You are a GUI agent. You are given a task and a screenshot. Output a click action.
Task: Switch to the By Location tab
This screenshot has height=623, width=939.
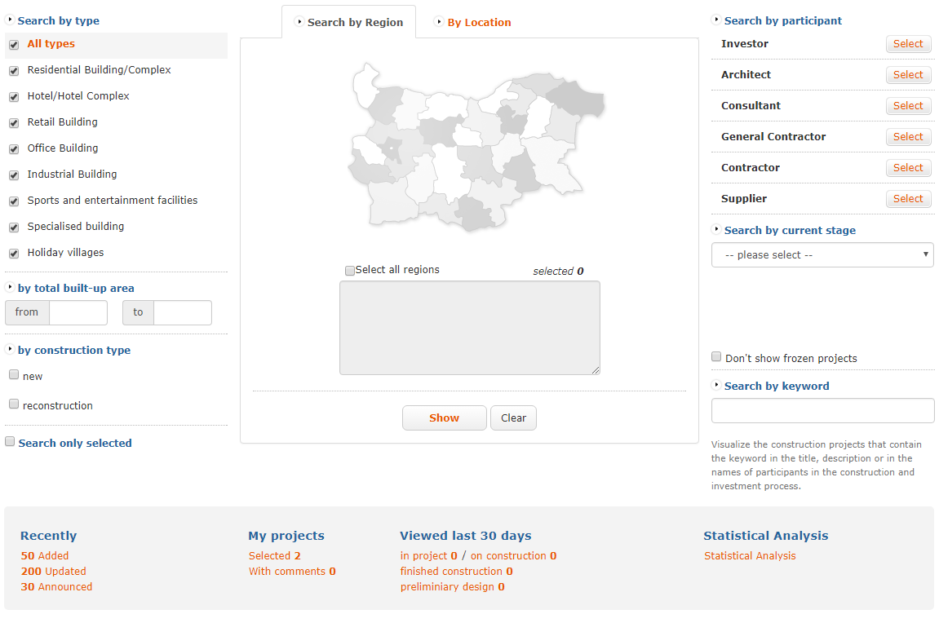pyautogui.click(x=478, y=23)
